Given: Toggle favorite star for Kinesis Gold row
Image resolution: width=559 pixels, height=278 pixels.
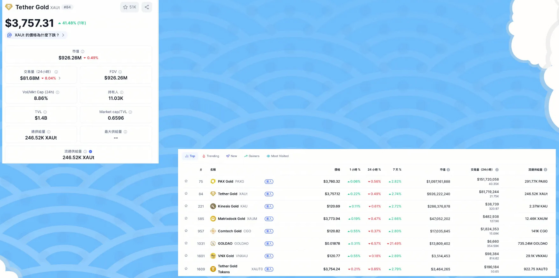Looking at the screenshot, I should pos(186,206).
